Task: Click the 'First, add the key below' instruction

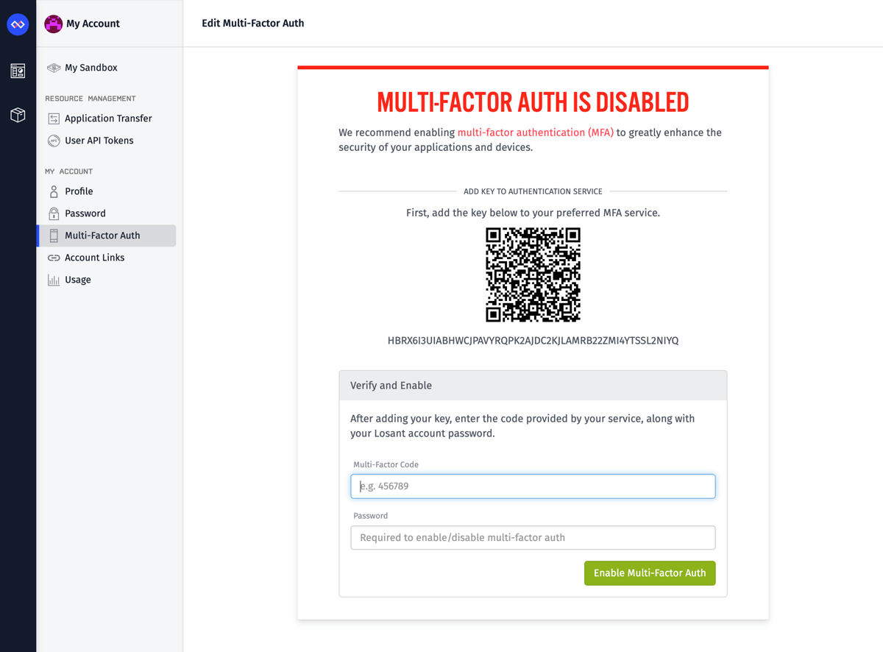Action: [x=533, y=213]
